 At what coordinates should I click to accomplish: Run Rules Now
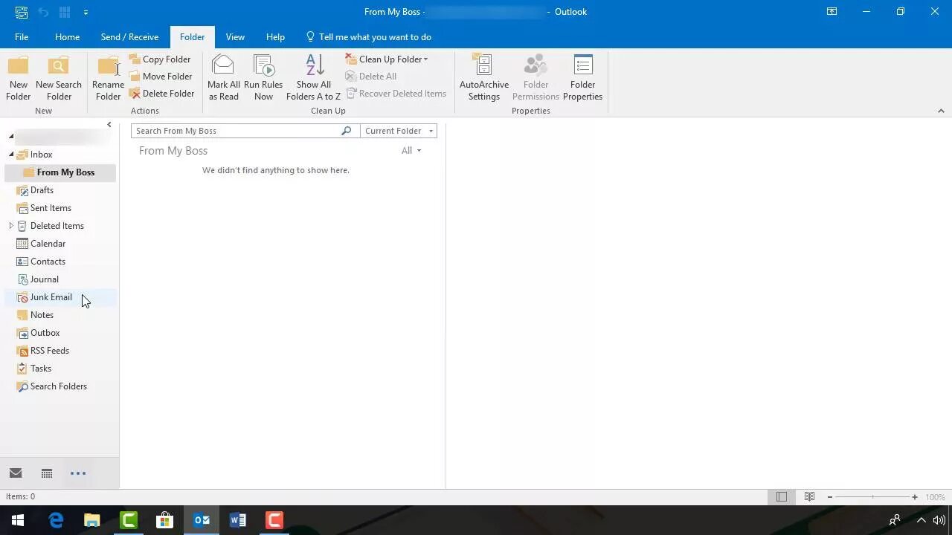tap(263, 77)
